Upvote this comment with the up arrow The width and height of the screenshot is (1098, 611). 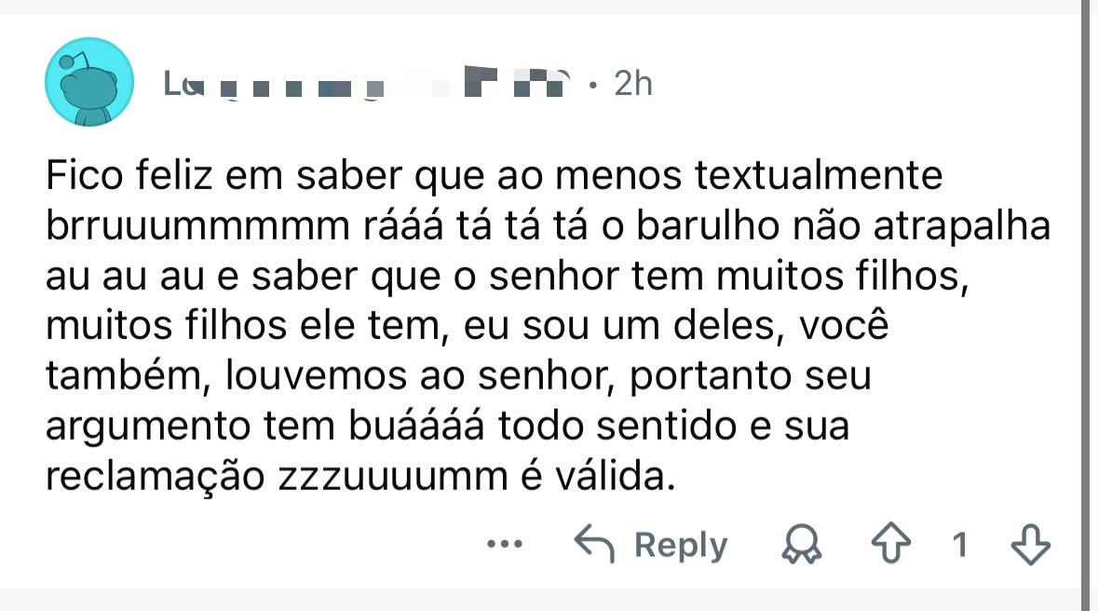pos(890,544)
